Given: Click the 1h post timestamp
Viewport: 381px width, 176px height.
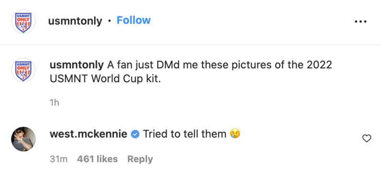Looking at the screenshot, I should point(54,103).
